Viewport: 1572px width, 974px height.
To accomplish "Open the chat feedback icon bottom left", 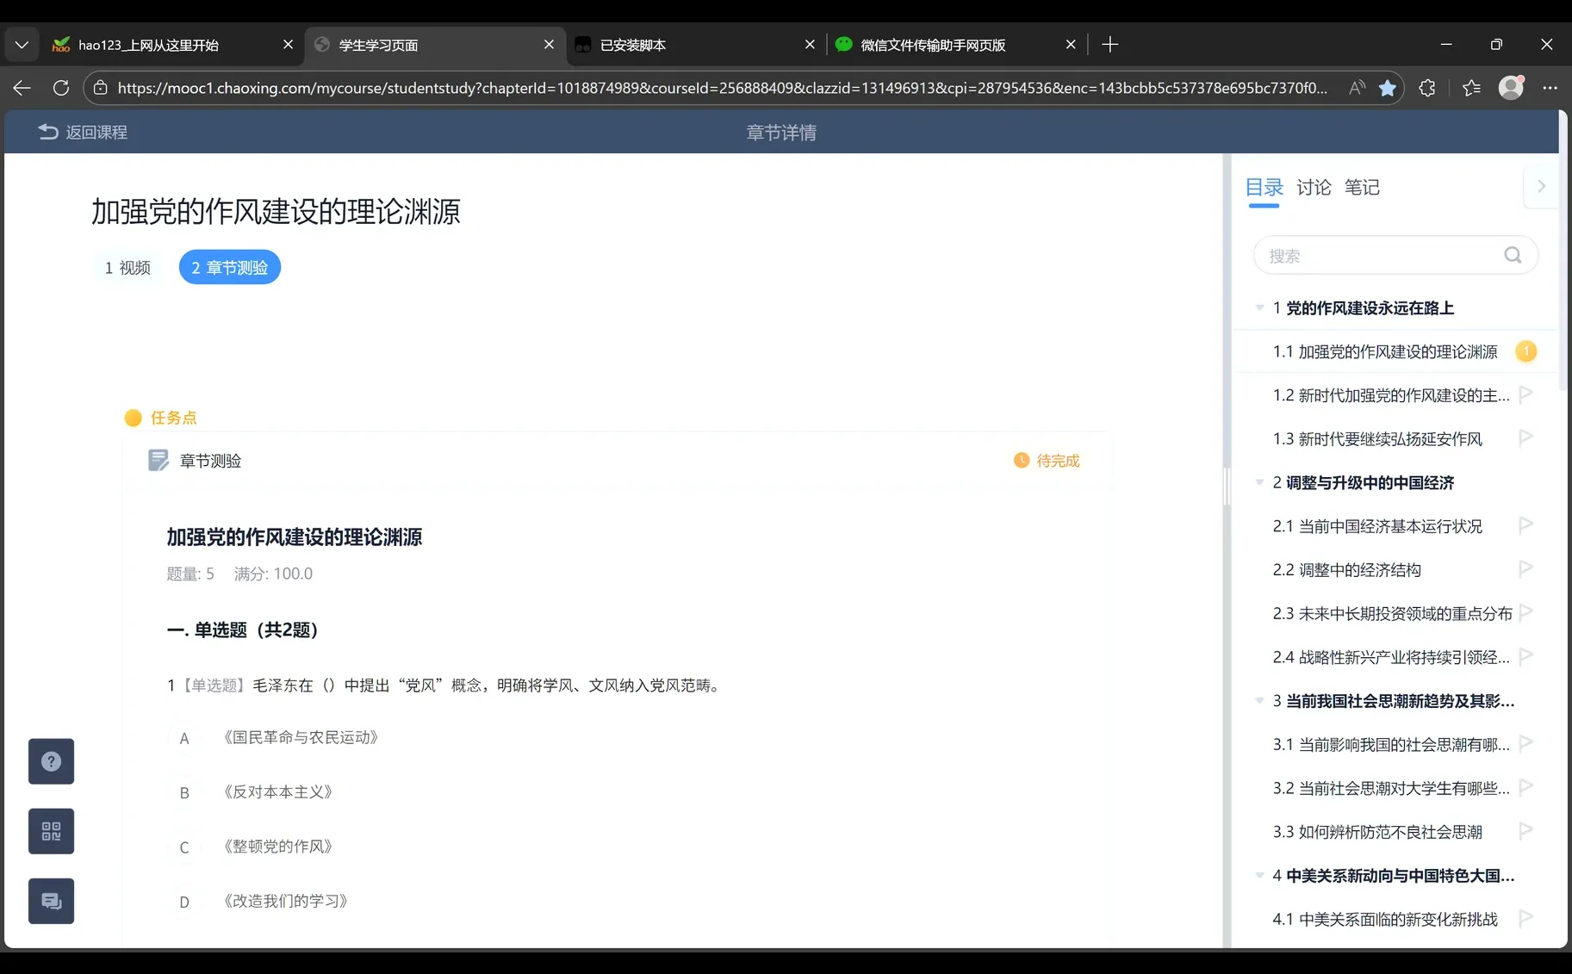I will (x=51, y=901).
